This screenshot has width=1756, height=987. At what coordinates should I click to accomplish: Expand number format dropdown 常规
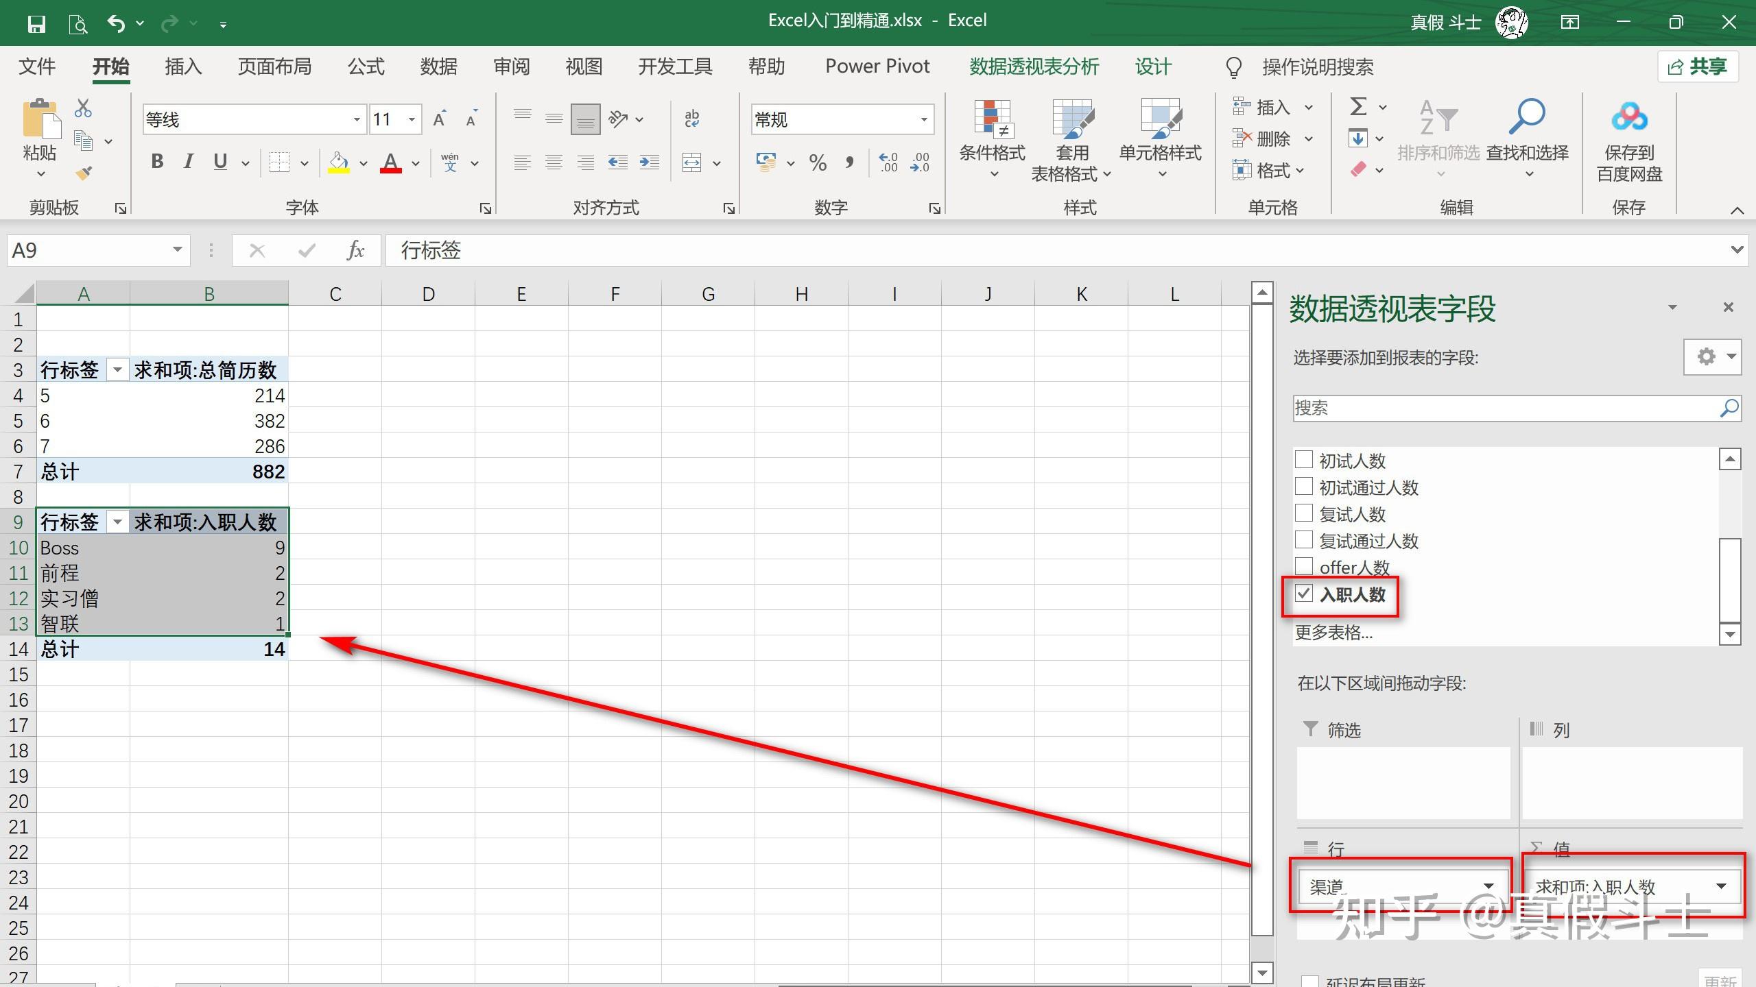tap(923, 120)
